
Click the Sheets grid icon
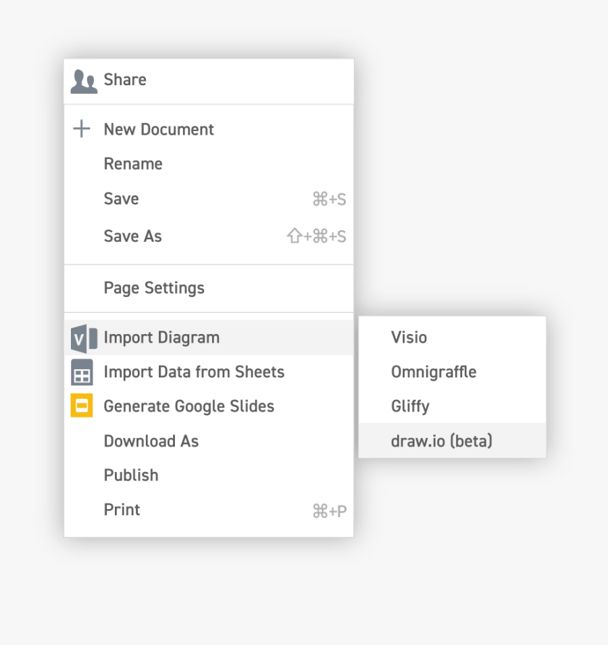click(x=82, y=373)
